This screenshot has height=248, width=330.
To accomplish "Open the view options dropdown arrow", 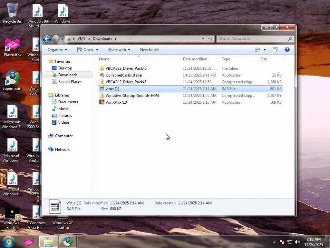I will coord(265,50).
